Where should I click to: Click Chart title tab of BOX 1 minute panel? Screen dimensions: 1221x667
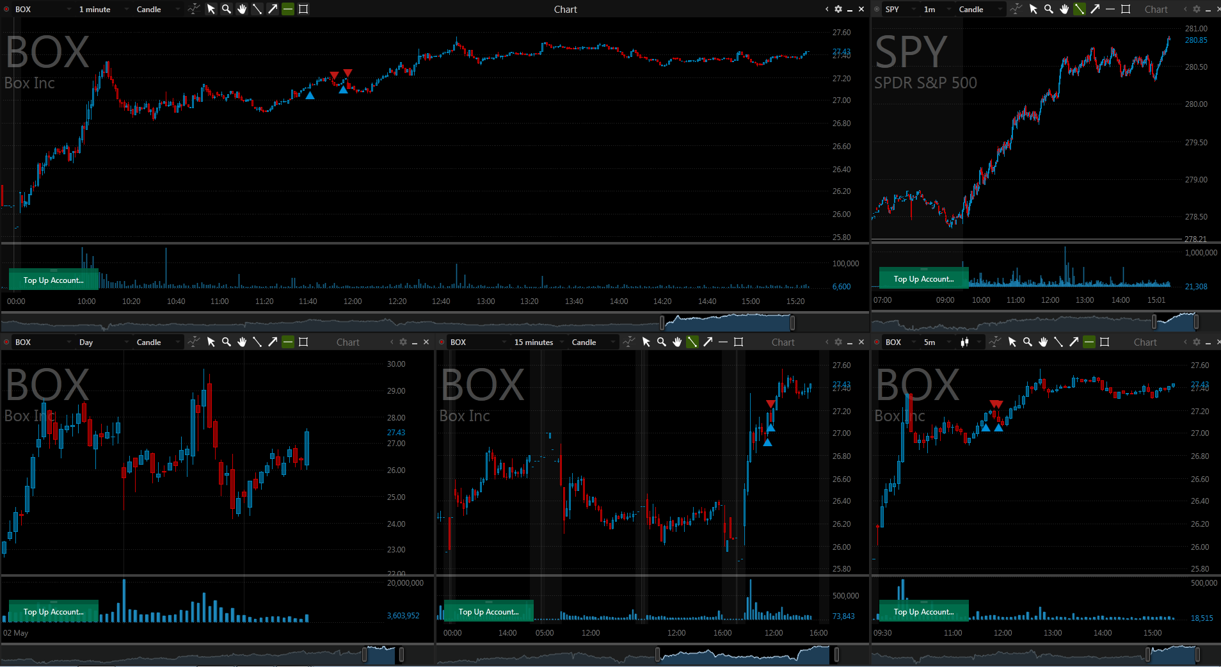(x=565, y=9)
